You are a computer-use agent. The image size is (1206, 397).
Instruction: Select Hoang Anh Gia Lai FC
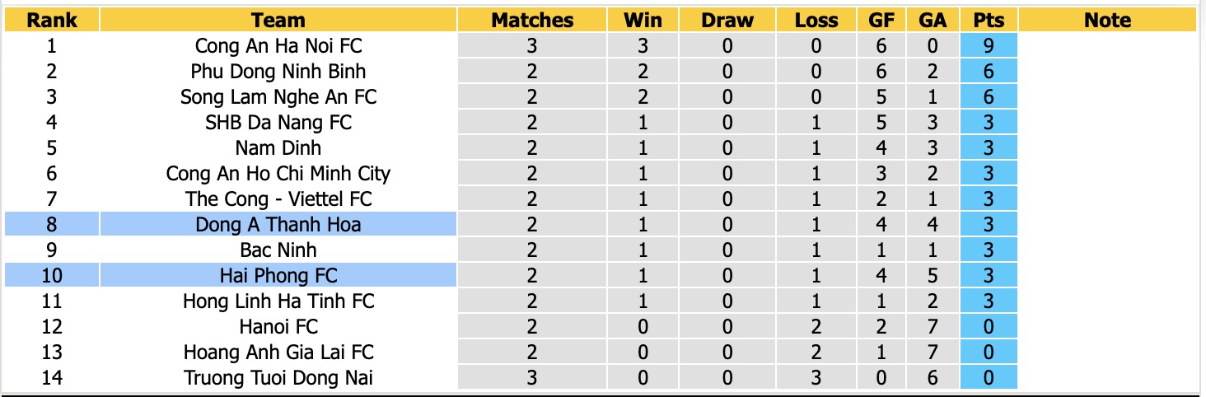(278, 353)
